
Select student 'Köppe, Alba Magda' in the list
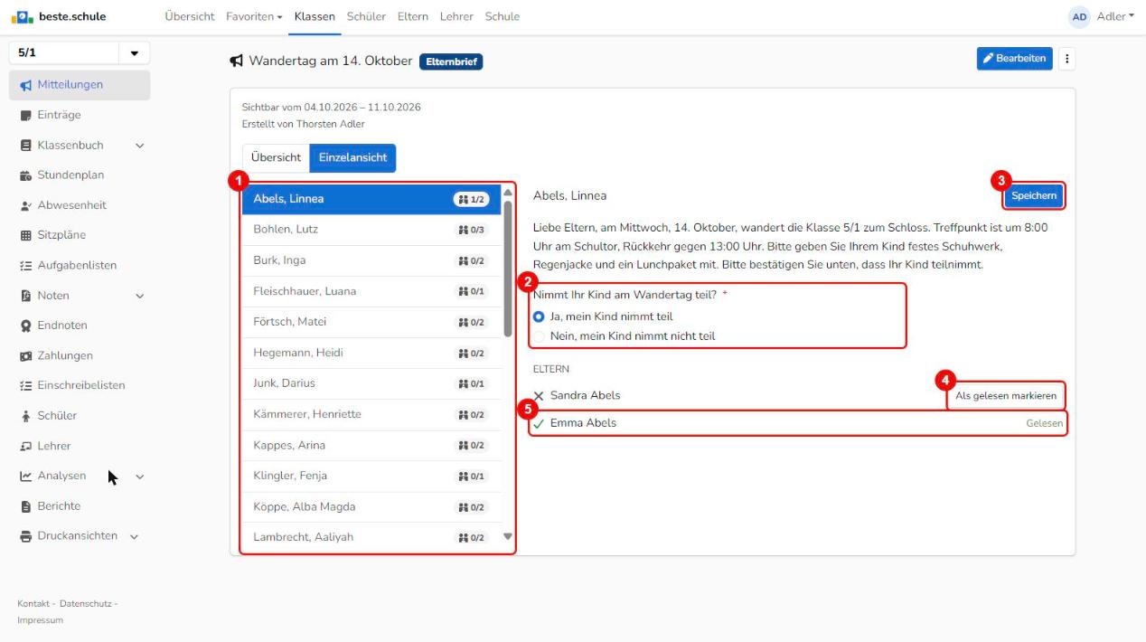[x=371, y=506]
